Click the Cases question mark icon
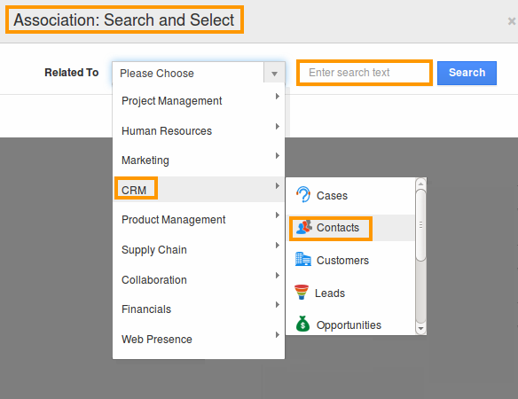 (x=303, y=194)
